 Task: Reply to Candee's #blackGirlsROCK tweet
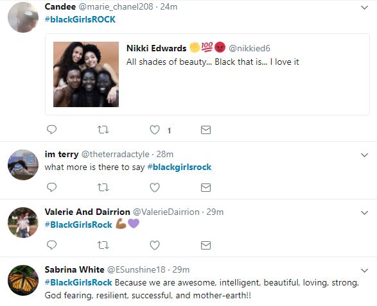(51, 130)
